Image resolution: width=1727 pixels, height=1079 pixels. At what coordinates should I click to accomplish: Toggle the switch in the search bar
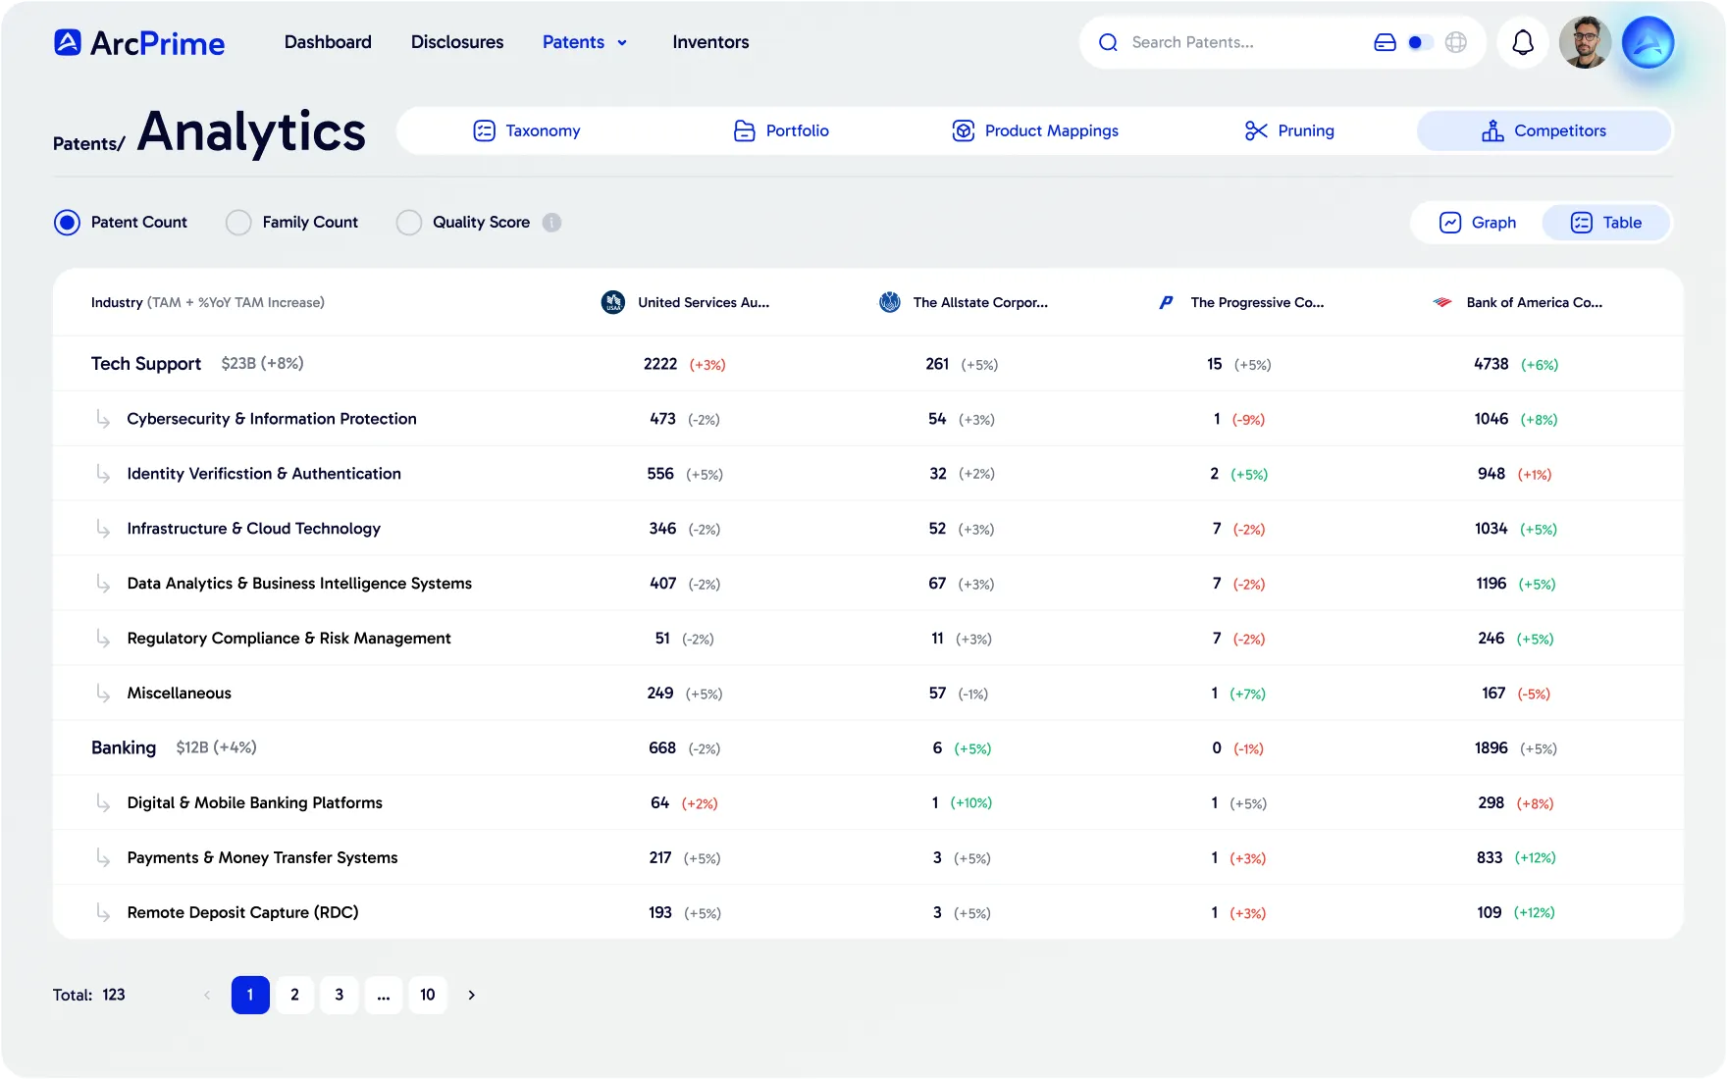pyautogui.click(x=1420, y=42)
